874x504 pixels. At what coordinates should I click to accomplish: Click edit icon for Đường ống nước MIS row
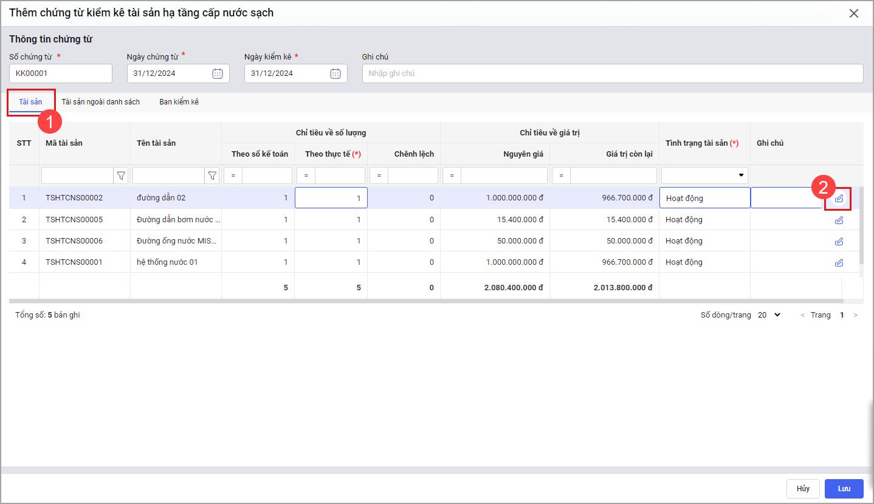[839, 241]
